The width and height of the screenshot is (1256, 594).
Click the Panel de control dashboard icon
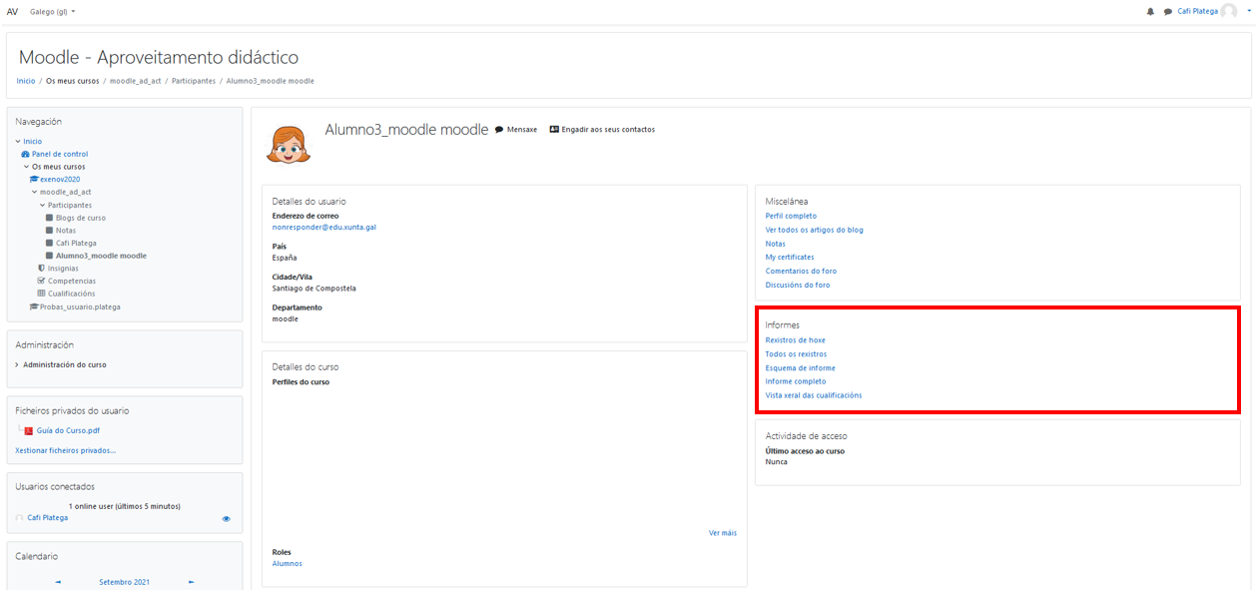point(25,155)
